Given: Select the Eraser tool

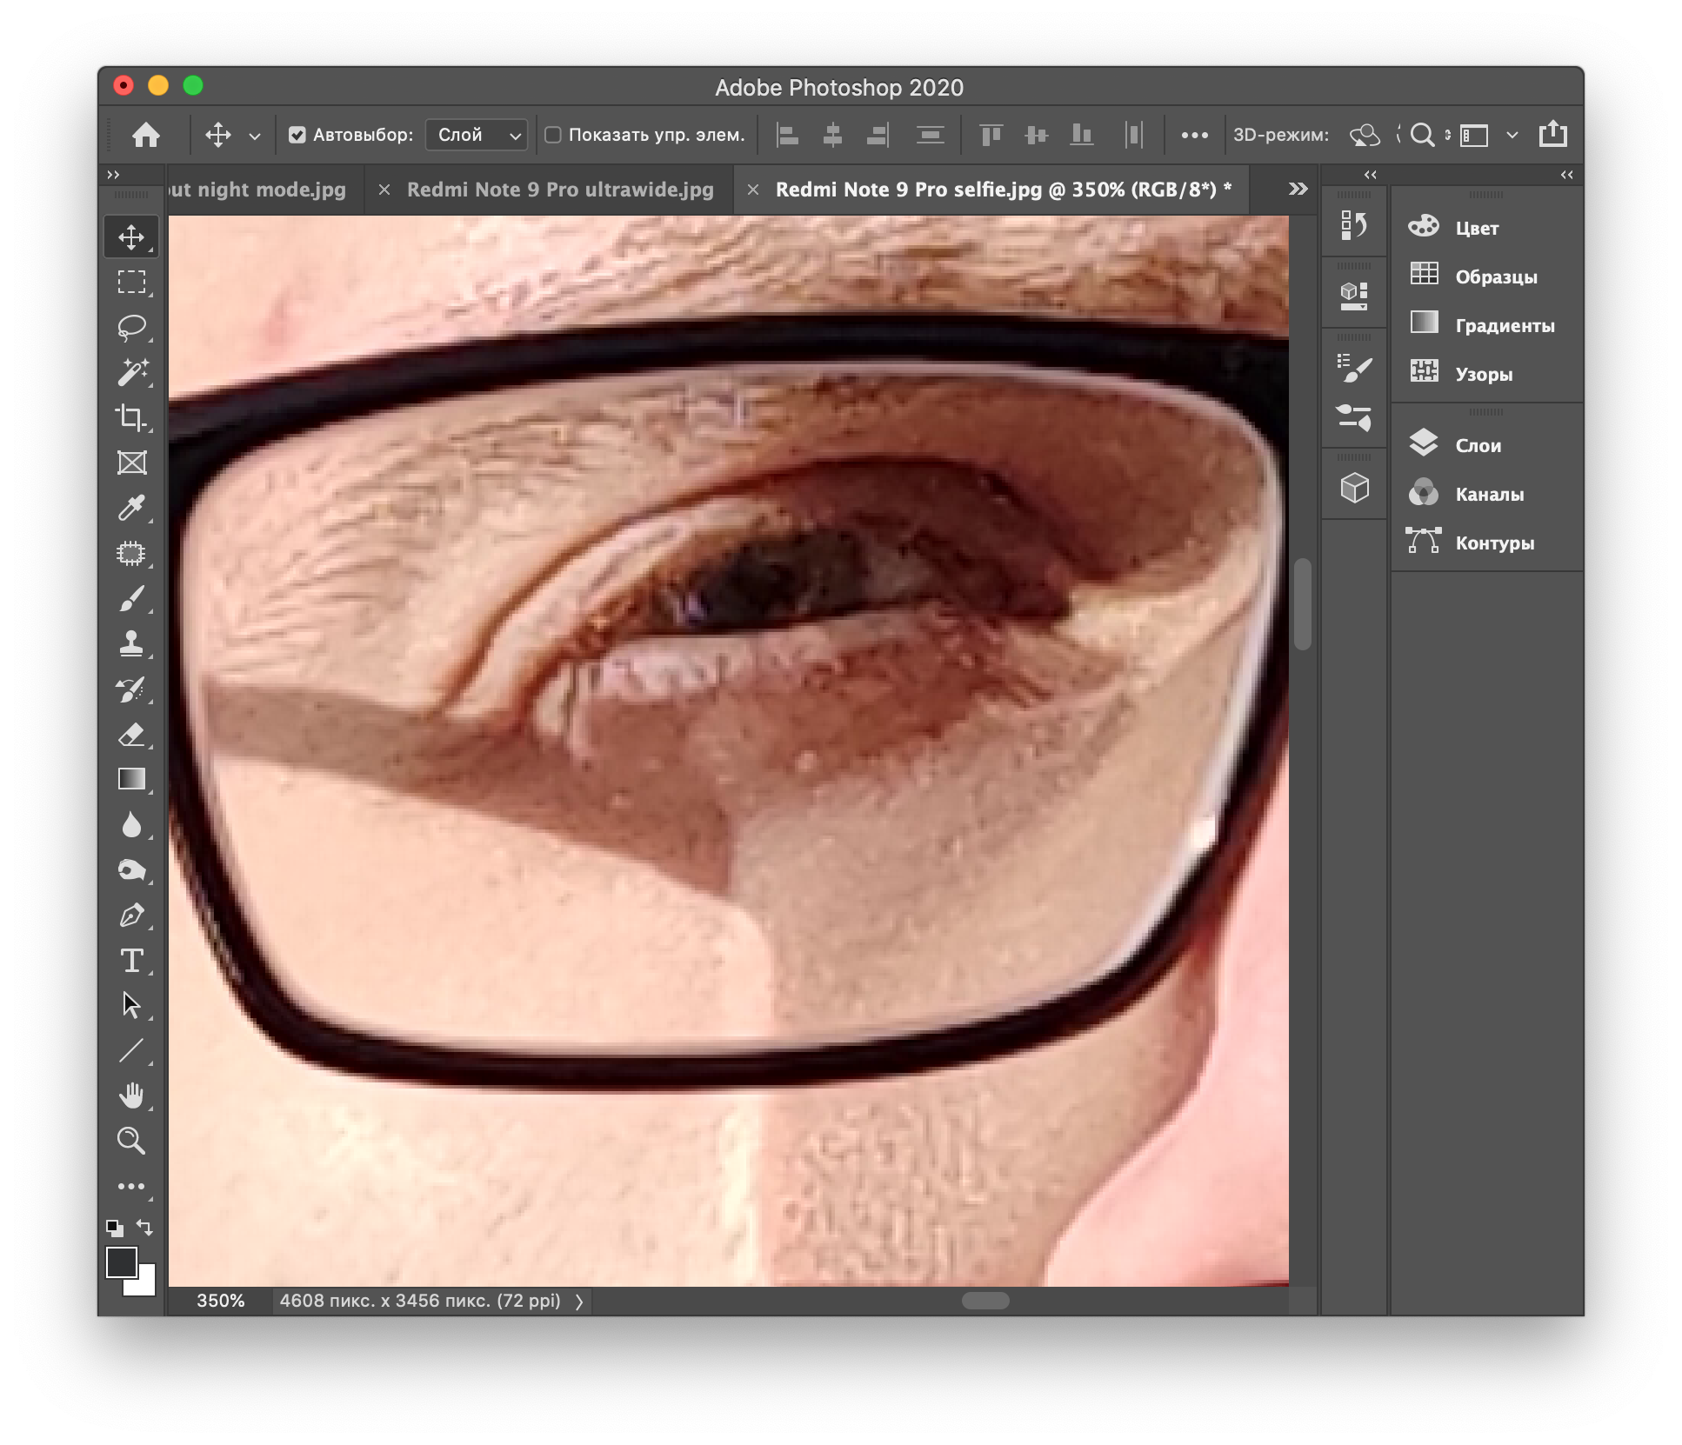Looking at the screenshot, I should click(x=131, y=735).
